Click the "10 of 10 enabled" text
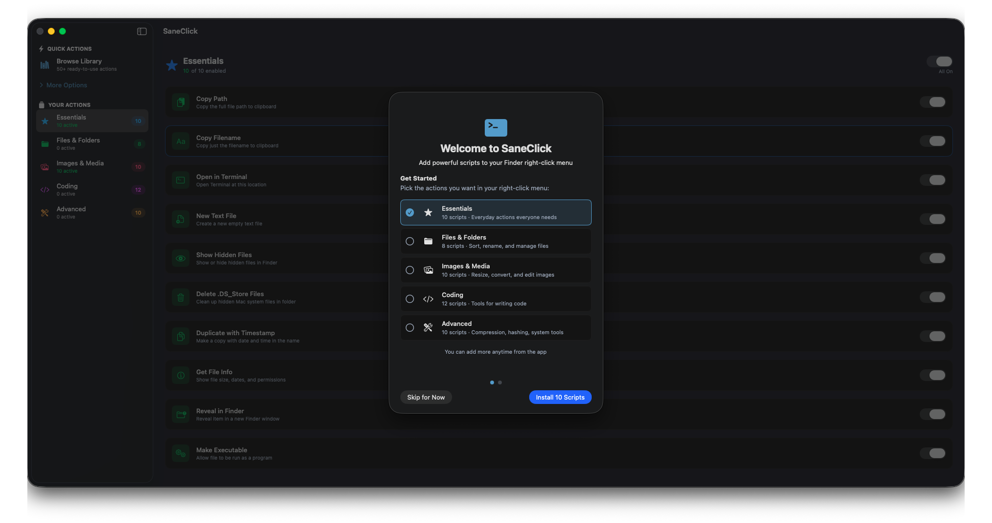The width and height of the screenshot is (992, 523). pos(205,71)
